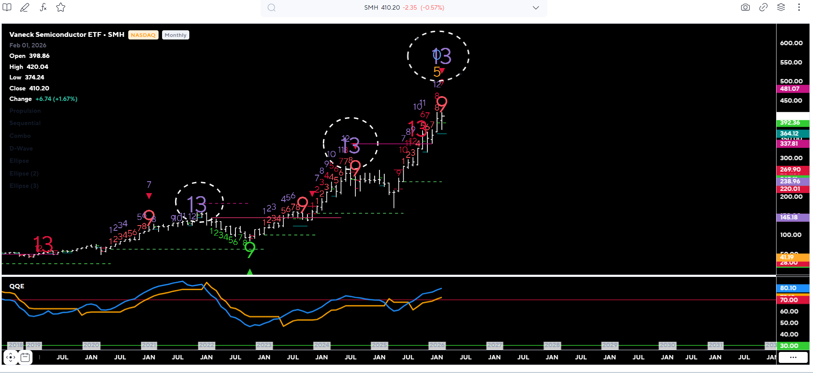
Task: Open the three-dot more options menu
Action: (799, 7)
